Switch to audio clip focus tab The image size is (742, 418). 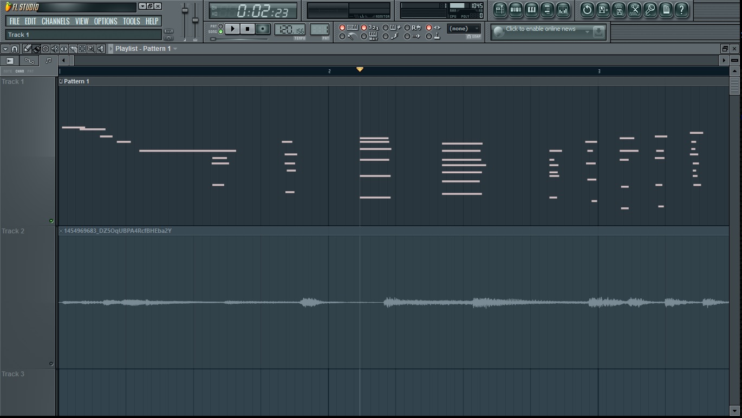point(10,61)
